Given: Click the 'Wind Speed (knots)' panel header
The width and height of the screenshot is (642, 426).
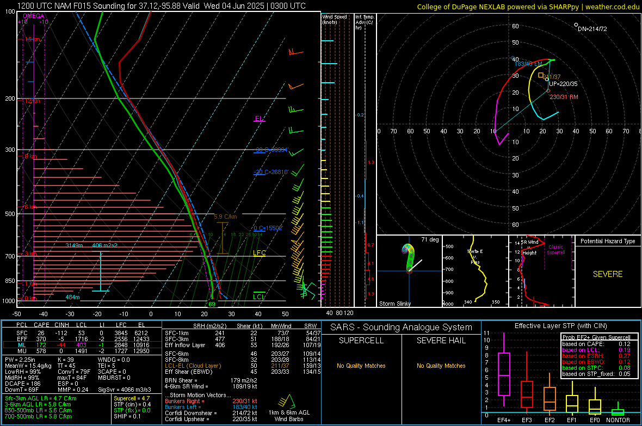Looking at the screenshot, I should pyautogui.click(x=335, y=19).
